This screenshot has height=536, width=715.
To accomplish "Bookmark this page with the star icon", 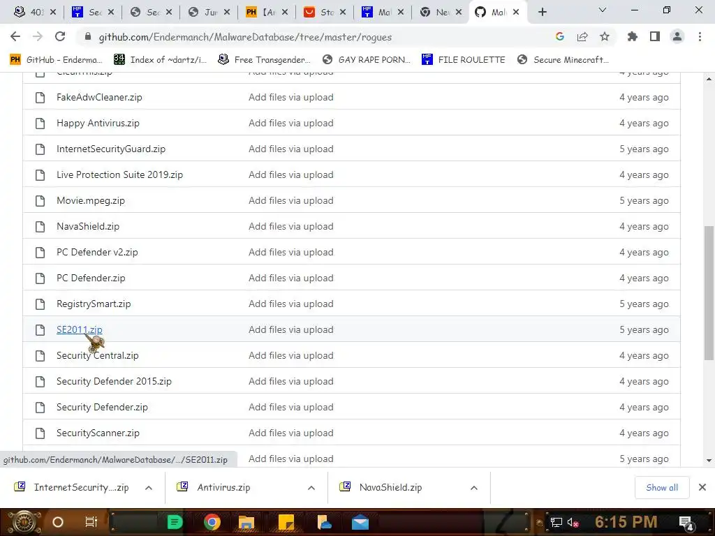I will coord(604,36).
